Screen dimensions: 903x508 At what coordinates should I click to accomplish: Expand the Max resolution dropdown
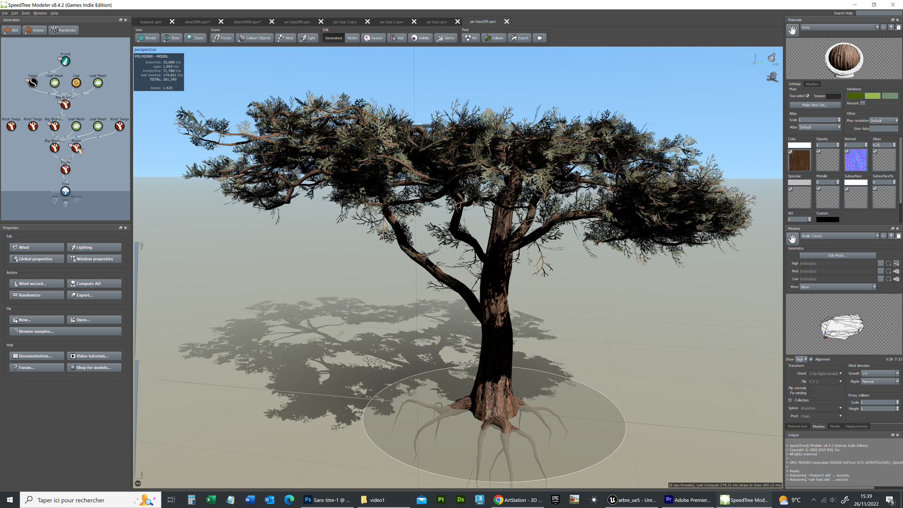point(884,120)
